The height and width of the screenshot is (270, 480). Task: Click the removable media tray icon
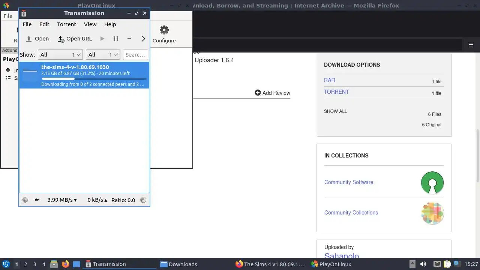click(x=412, y=264)
